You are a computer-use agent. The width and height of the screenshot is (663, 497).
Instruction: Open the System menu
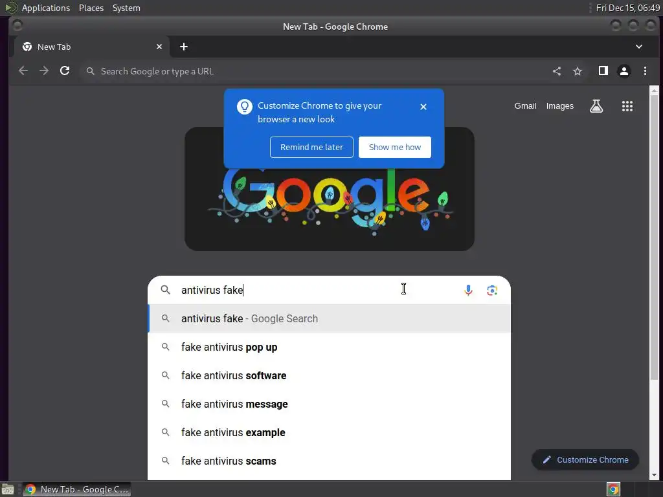pyautogui.click(x=126, y=8)
